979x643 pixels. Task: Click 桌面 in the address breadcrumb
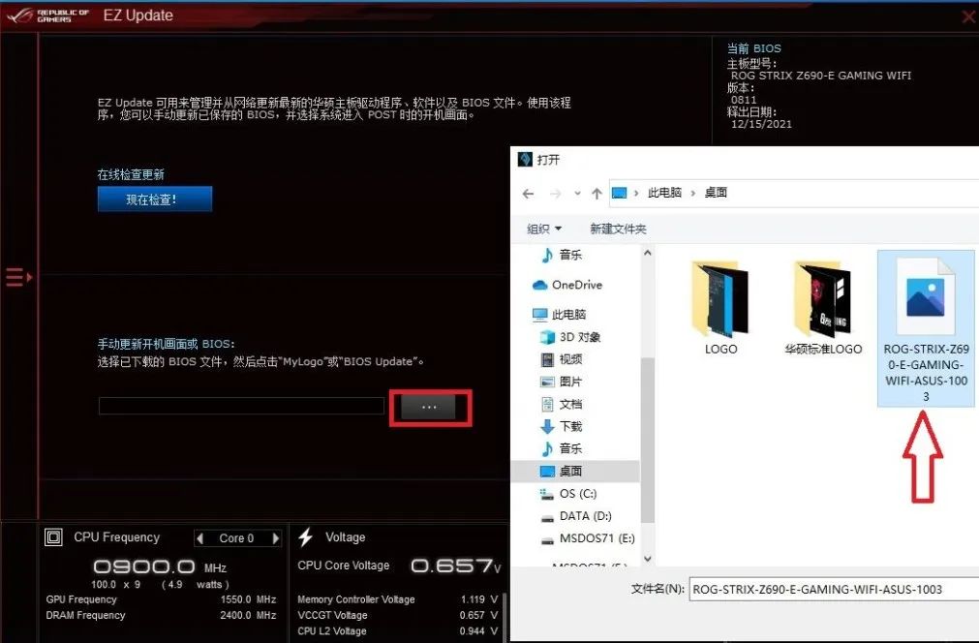[x=716, y=193]
